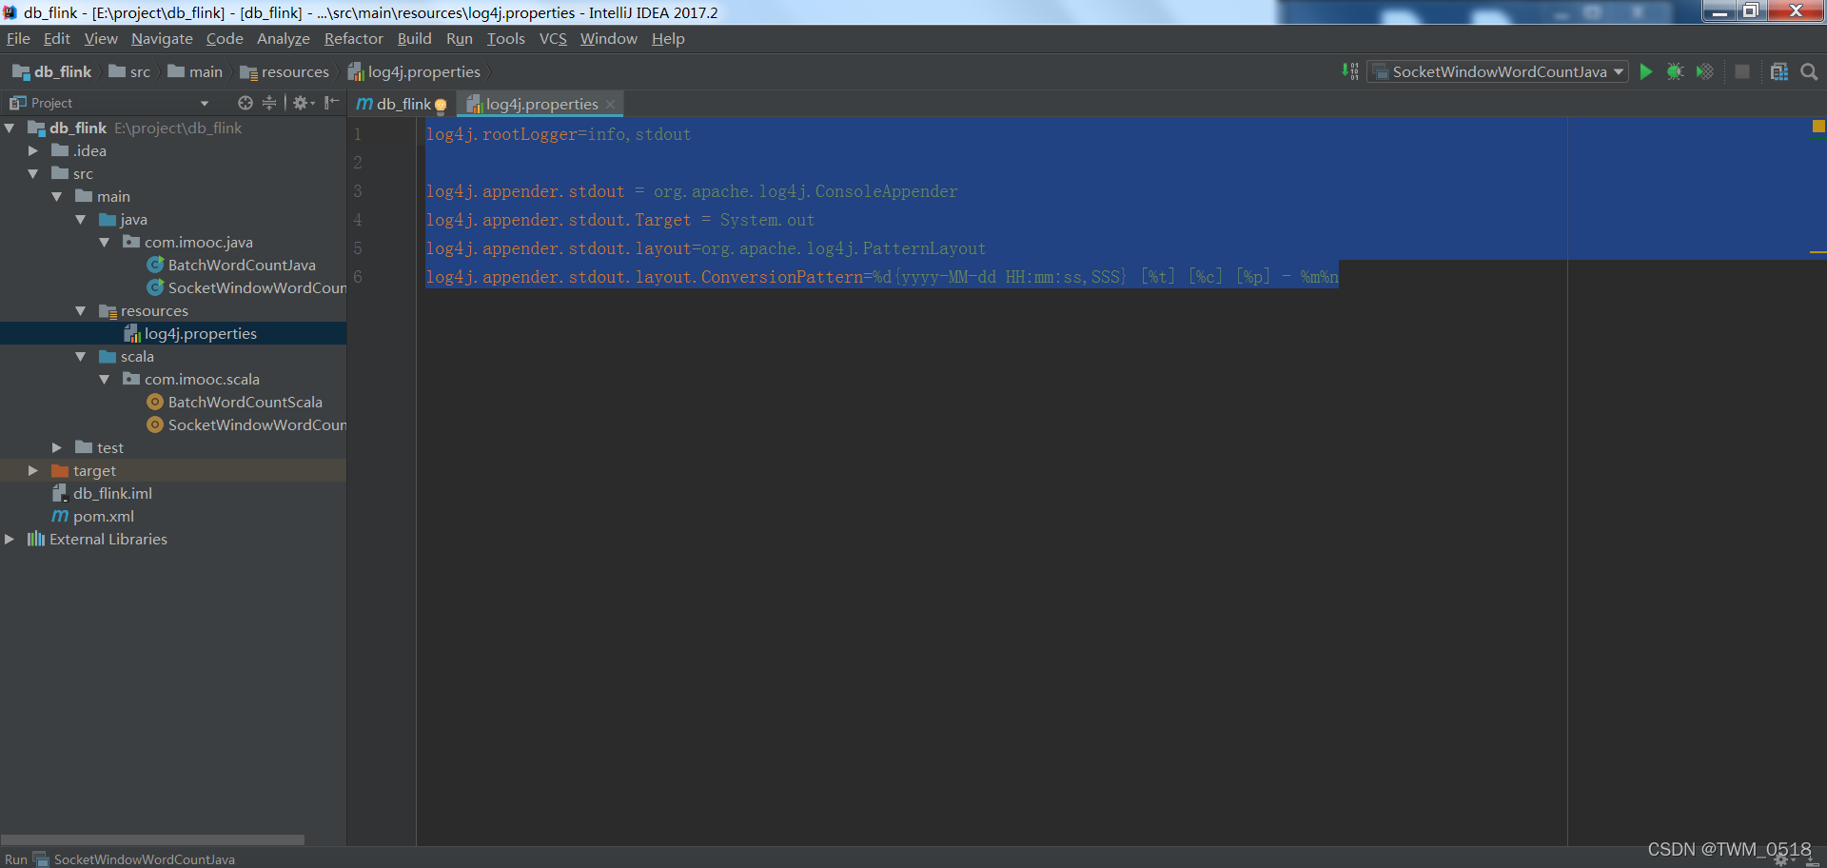Select pom.xml in project tree

pos(104,516)
